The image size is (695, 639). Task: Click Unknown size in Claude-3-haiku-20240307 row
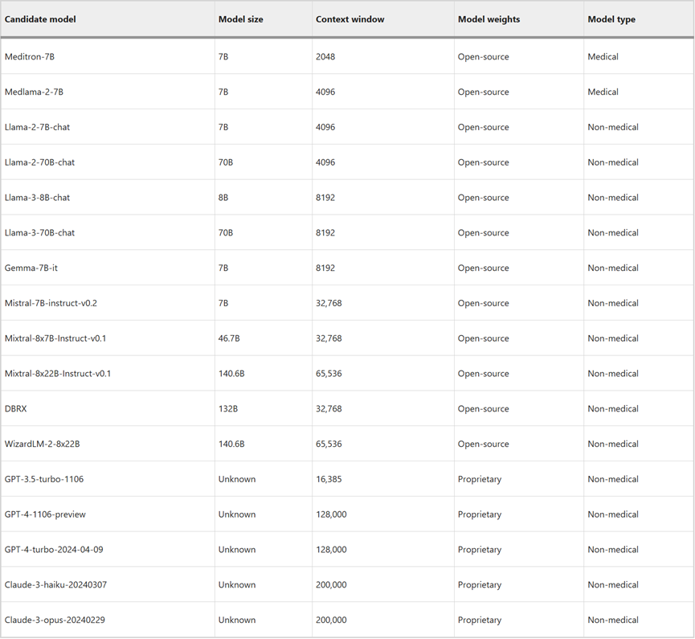237,584
